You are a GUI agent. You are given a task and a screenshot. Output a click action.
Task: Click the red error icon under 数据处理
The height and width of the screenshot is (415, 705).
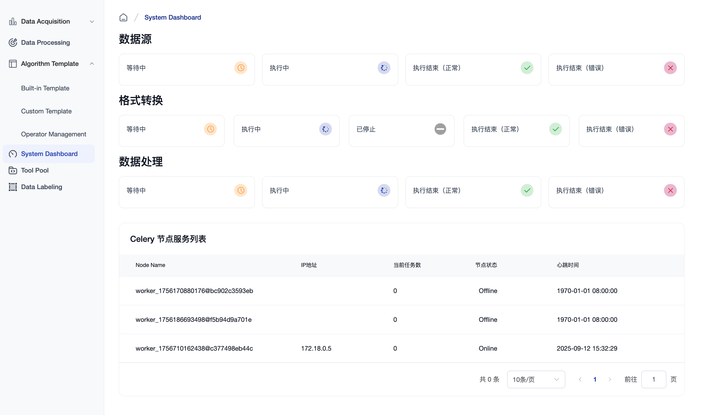pos(670,190)
